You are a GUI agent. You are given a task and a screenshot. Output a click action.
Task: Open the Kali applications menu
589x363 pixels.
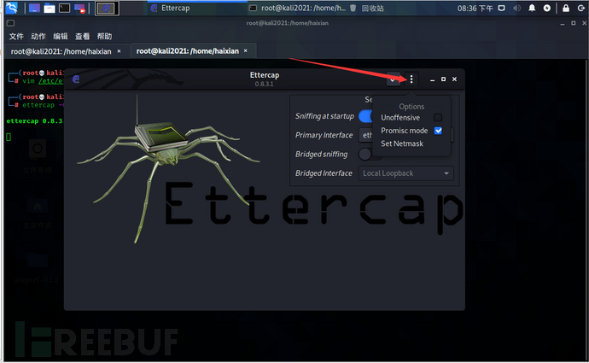(x=12, y=8)
